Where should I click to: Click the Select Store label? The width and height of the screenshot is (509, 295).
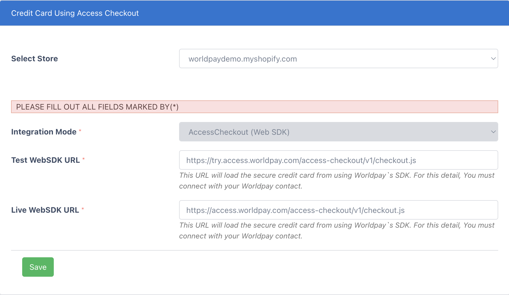[34, 59]
